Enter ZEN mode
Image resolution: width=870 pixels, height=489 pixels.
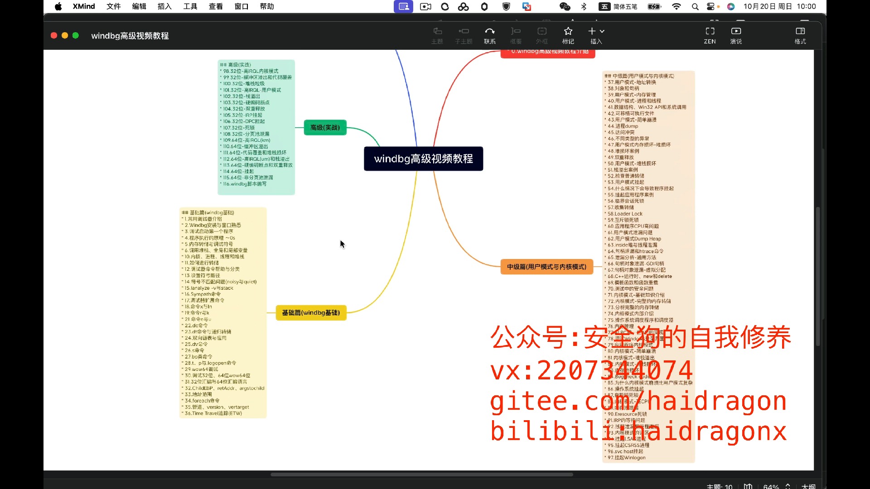coord(710,35)
